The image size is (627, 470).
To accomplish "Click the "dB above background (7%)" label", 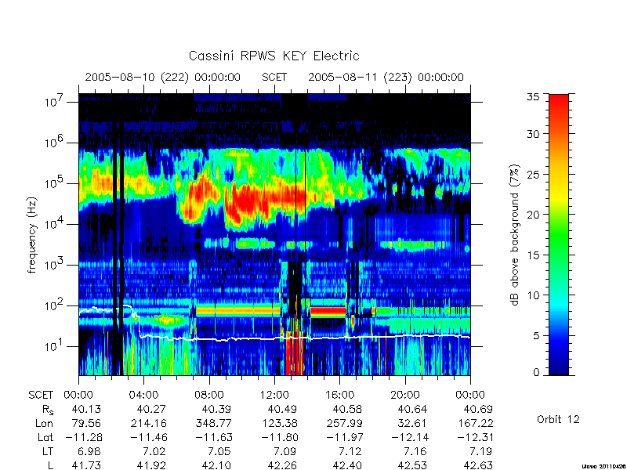I will pos(515,236).
